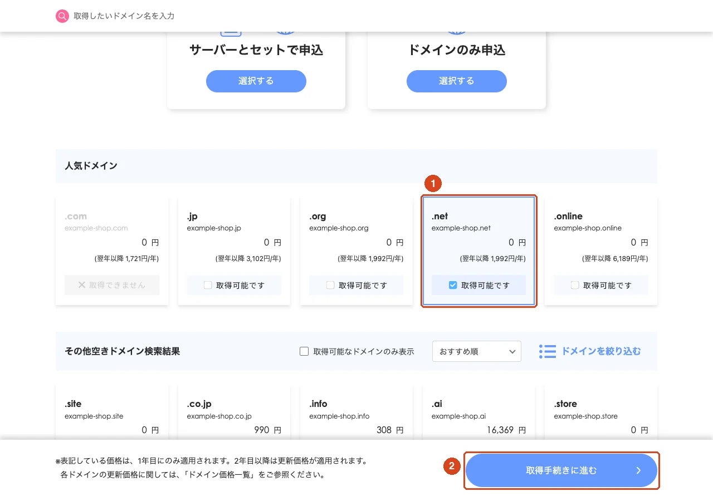Click 翌年以降 3,102円/年 renewal price text
Viewport: 713px width, 501px height.
[x=248, y=258]
